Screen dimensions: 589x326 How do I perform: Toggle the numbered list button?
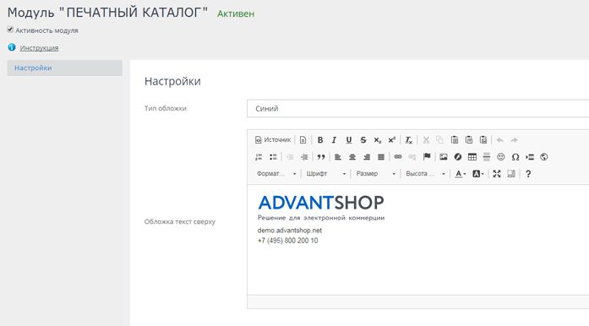click(259, 157)
